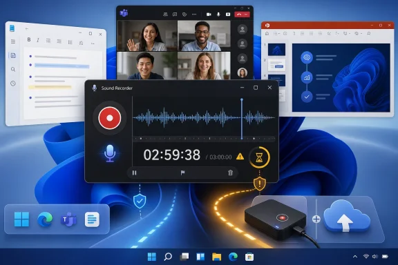Click the timeline ruler below the waveform
The height and width of the screenshot is (265, 398).
204,139
